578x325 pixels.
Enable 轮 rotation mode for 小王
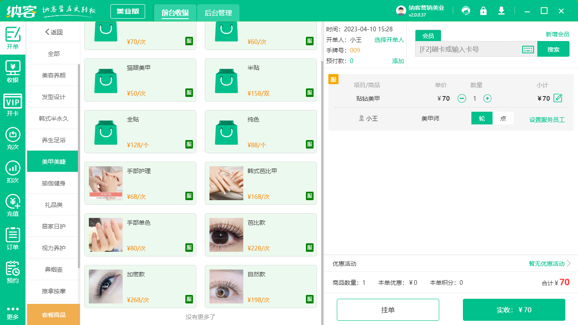tap(482, 118)
